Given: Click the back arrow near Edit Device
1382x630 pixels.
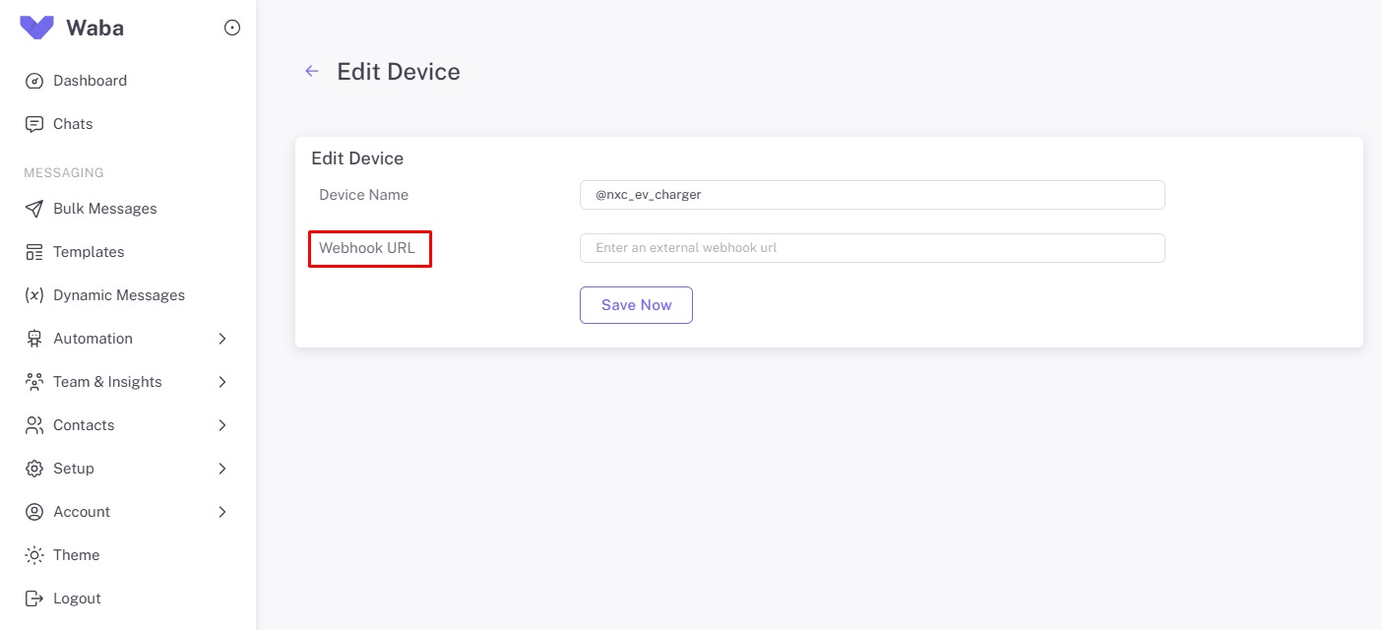Looking at the screenshot, I should click(x=311, y=71).
